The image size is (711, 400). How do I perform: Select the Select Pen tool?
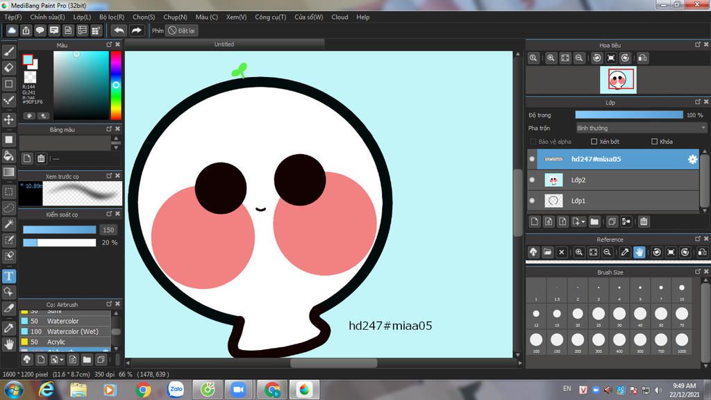pos(8,240)
